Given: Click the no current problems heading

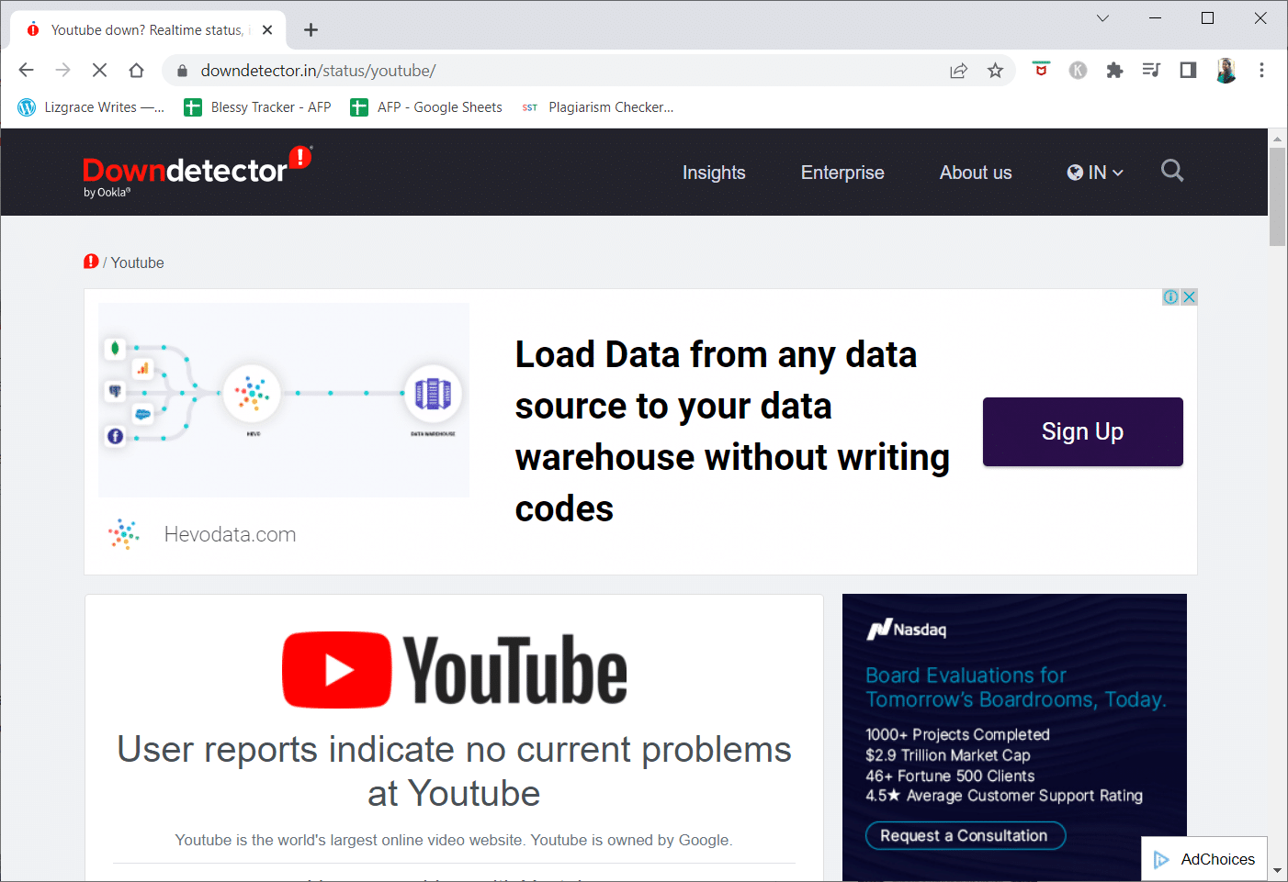Looking at the screenshot, I should 454,771.
